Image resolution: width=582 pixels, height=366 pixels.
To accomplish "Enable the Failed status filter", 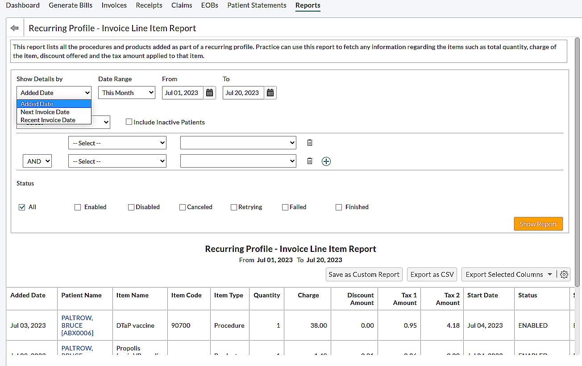I will pyautogui.click(x=285, y=207).
